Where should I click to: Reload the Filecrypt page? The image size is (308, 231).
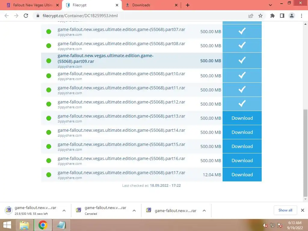tap(26, 16)
